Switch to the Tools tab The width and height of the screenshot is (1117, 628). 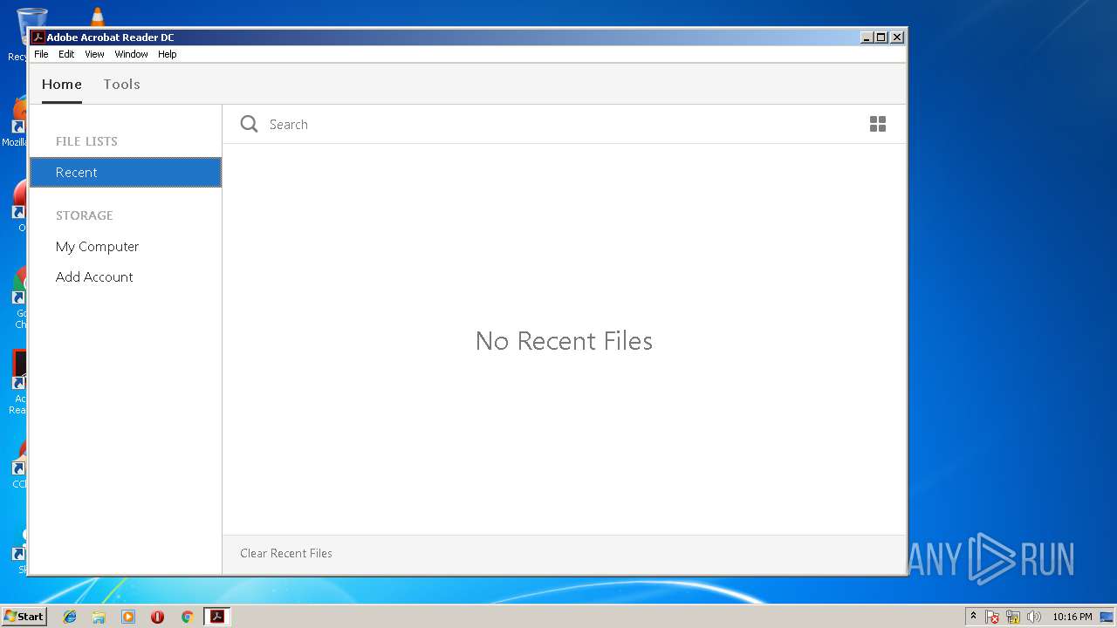pos(121,85)
